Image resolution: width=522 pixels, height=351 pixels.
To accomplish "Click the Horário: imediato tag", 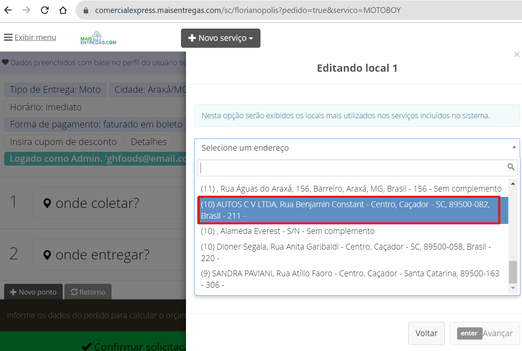I will [x=46, y=107].
